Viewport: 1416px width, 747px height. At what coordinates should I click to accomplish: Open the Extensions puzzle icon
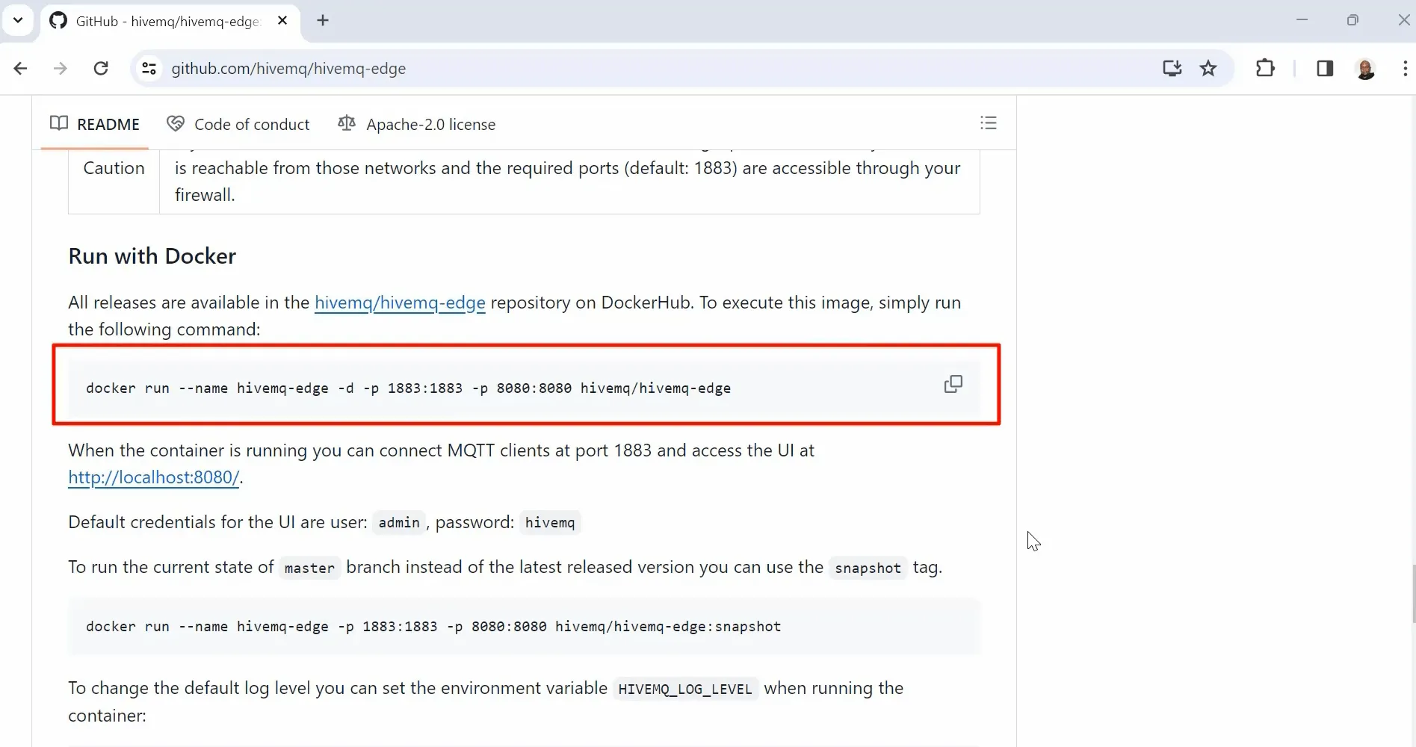click(1265, 69)
